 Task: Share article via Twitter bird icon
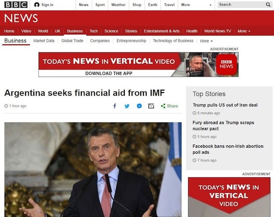(127, 106)
